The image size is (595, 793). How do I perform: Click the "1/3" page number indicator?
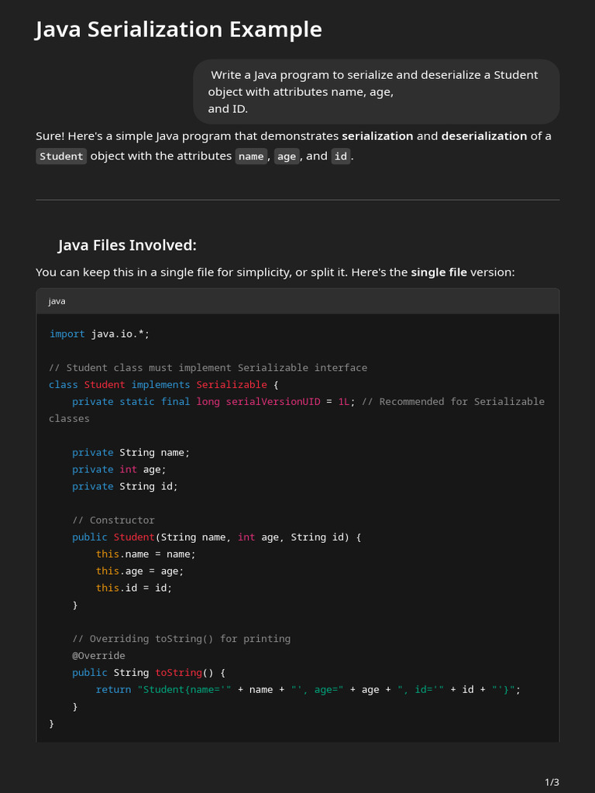(552, 782)
